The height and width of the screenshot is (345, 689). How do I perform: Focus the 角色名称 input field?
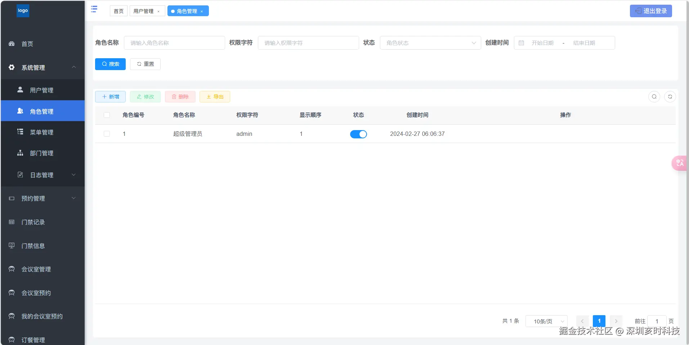pyautogui.click(x=174, y=43)
